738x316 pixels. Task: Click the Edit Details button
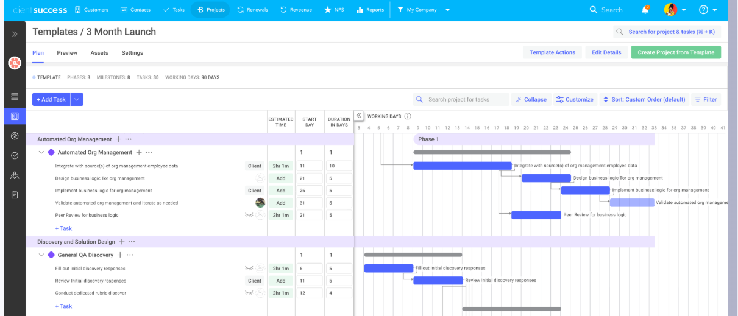pos(606,52)
